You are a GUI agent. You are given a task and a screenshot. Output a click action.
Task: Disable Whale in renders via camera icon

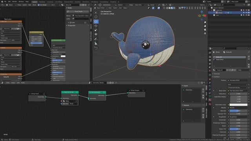pos(249,13)
